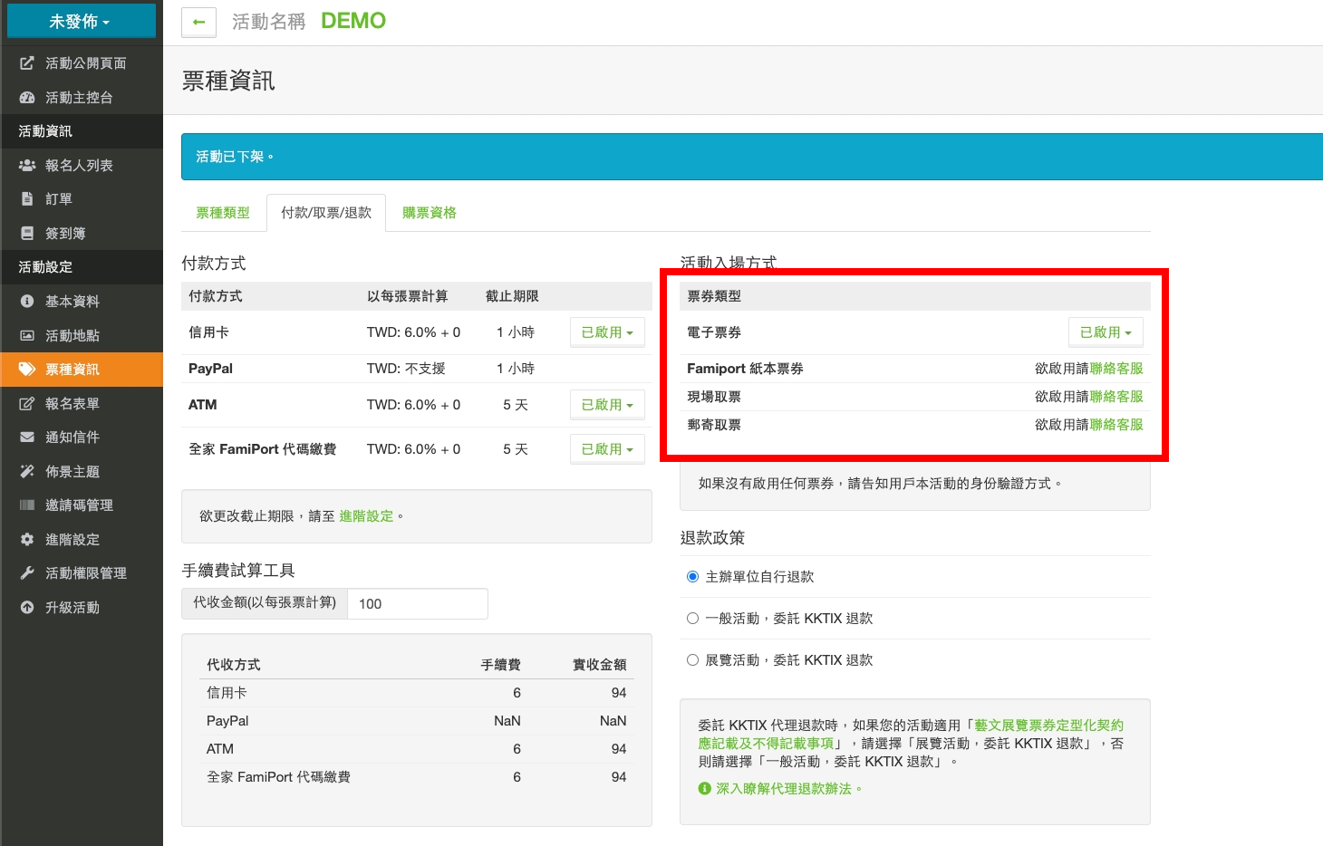Choose 一般活動，委託 KKTIX 退款 radio

tap(693, 619)
